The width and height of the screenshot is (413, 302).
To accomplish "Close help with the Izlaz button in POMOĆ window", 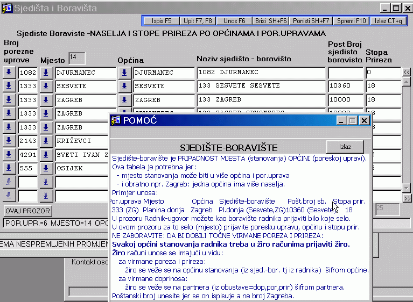I will [x=345, y=147].
